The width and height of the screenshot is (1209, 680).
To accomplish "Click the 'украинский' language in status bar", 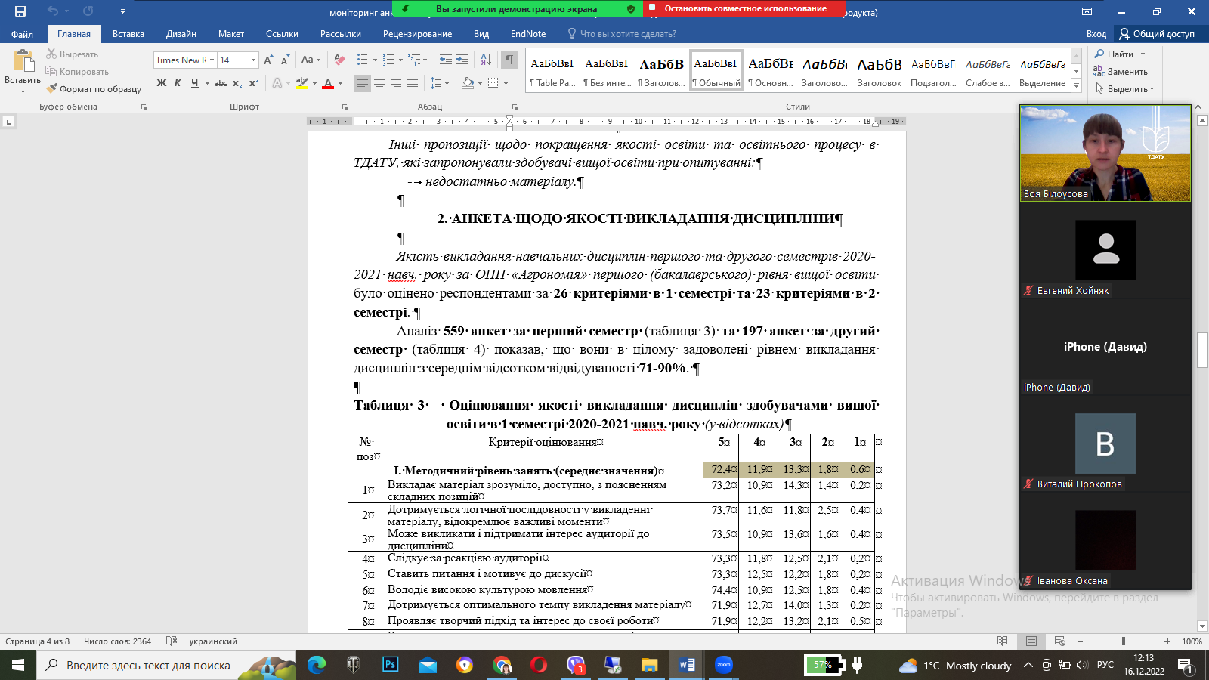I will pos(213,641).
